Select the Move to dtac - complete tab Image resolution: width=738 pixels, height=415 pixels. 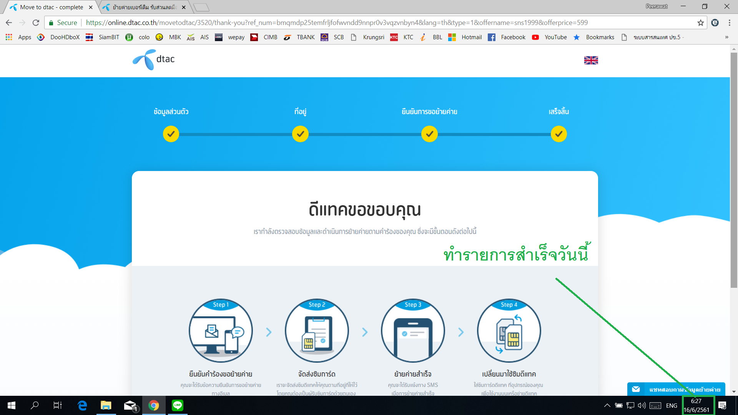[x=52, y=7]
